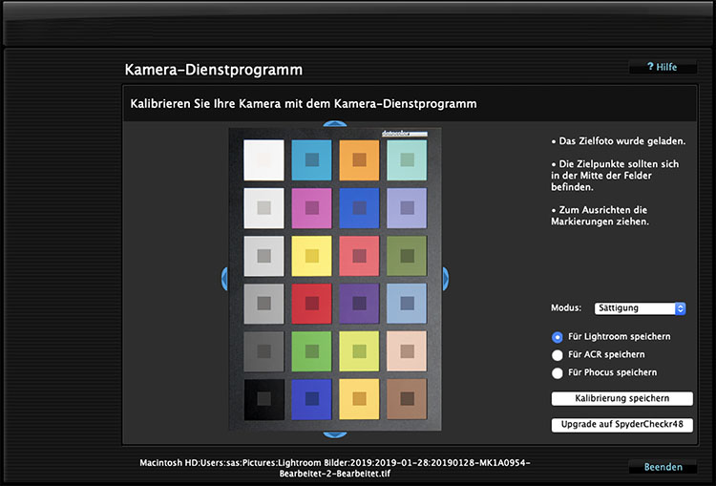The height and width of the screenshot is (486, 716).
Task: Click the lime yellow-green patch
Action: (x=359, y=351)
